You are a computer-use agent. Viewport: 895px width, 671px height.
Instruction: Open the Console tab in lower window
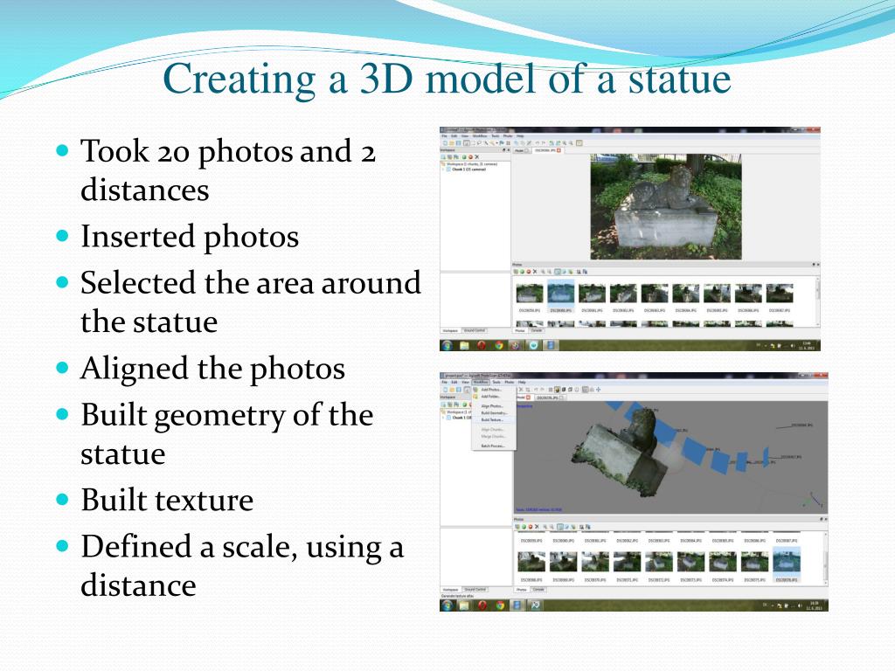pyautogui.click(x=538, y=590)
